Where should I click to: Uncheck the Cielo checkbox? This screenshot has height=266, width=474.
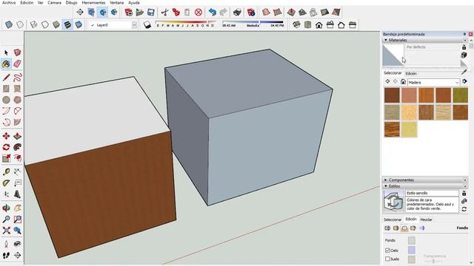(387, 250)
